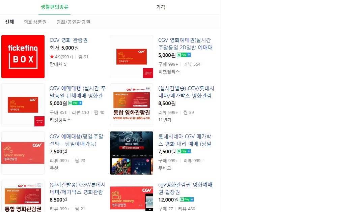Open CGV 영화예매권(실시간 product link
Viewport: 360px width, 212px height.
click(x=185, y=44)
